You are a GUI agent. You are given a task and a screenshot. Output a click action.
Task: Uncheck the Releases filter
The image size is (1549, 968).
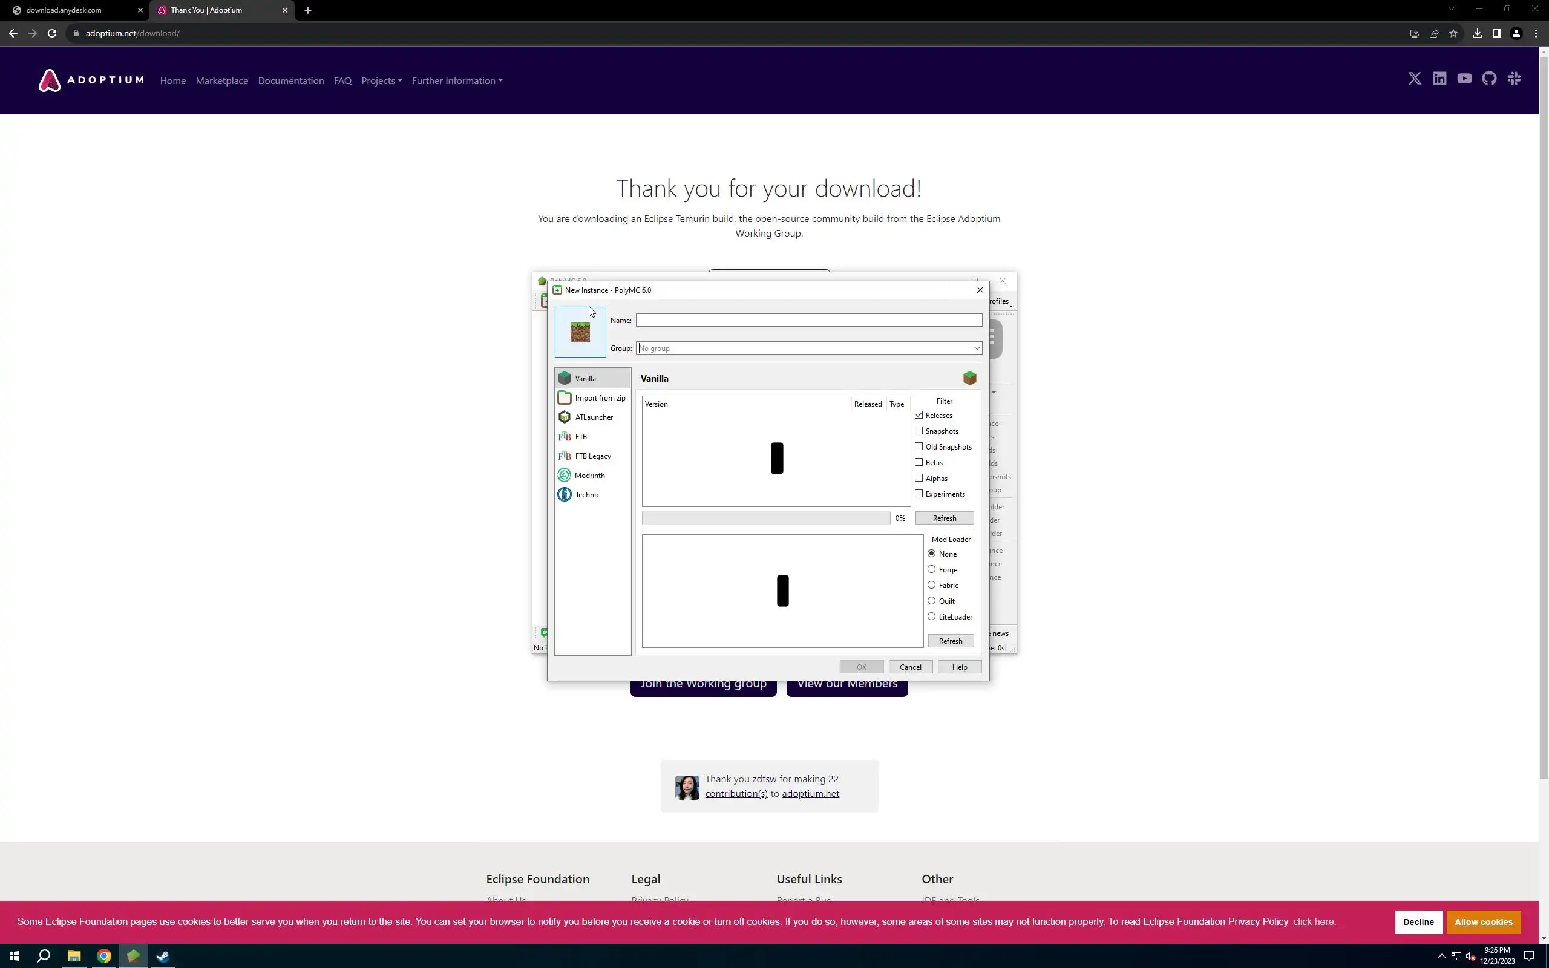[919, 416]
